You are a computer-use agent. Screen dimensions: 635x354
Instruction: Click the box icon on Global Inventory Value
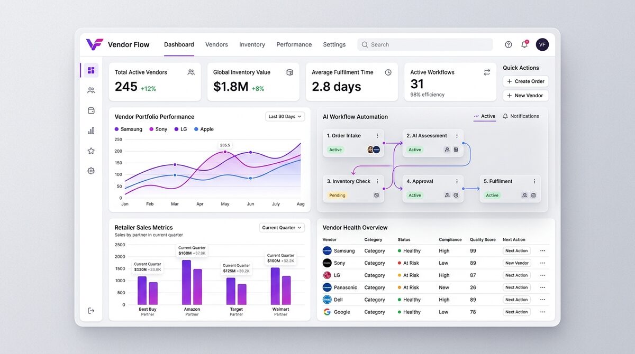(289, 72)
